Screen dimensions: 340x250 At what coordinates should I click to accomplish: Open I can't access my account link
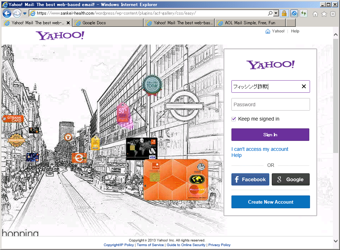coord(260,149)
